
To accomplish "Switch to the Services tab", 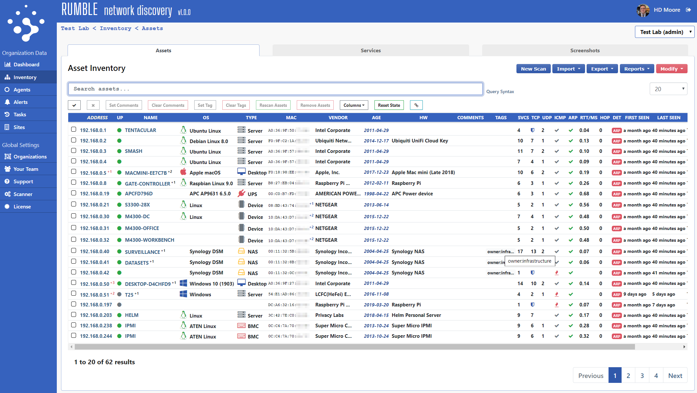I will pyautogui.click(x=371, y=51).
